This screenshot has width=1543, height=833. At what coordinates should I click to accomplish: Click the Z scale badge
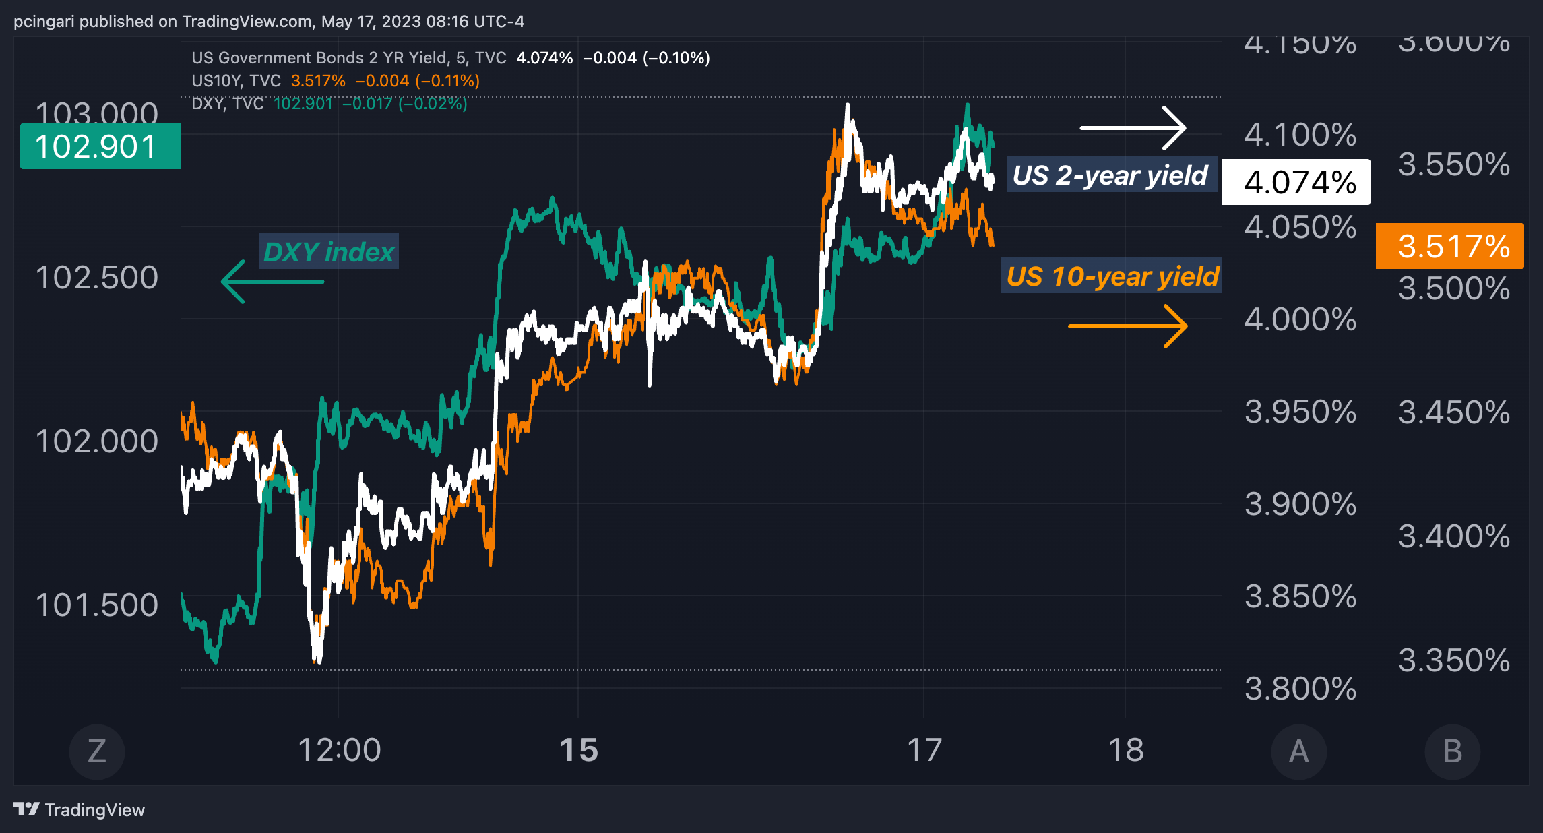(97, 751)
